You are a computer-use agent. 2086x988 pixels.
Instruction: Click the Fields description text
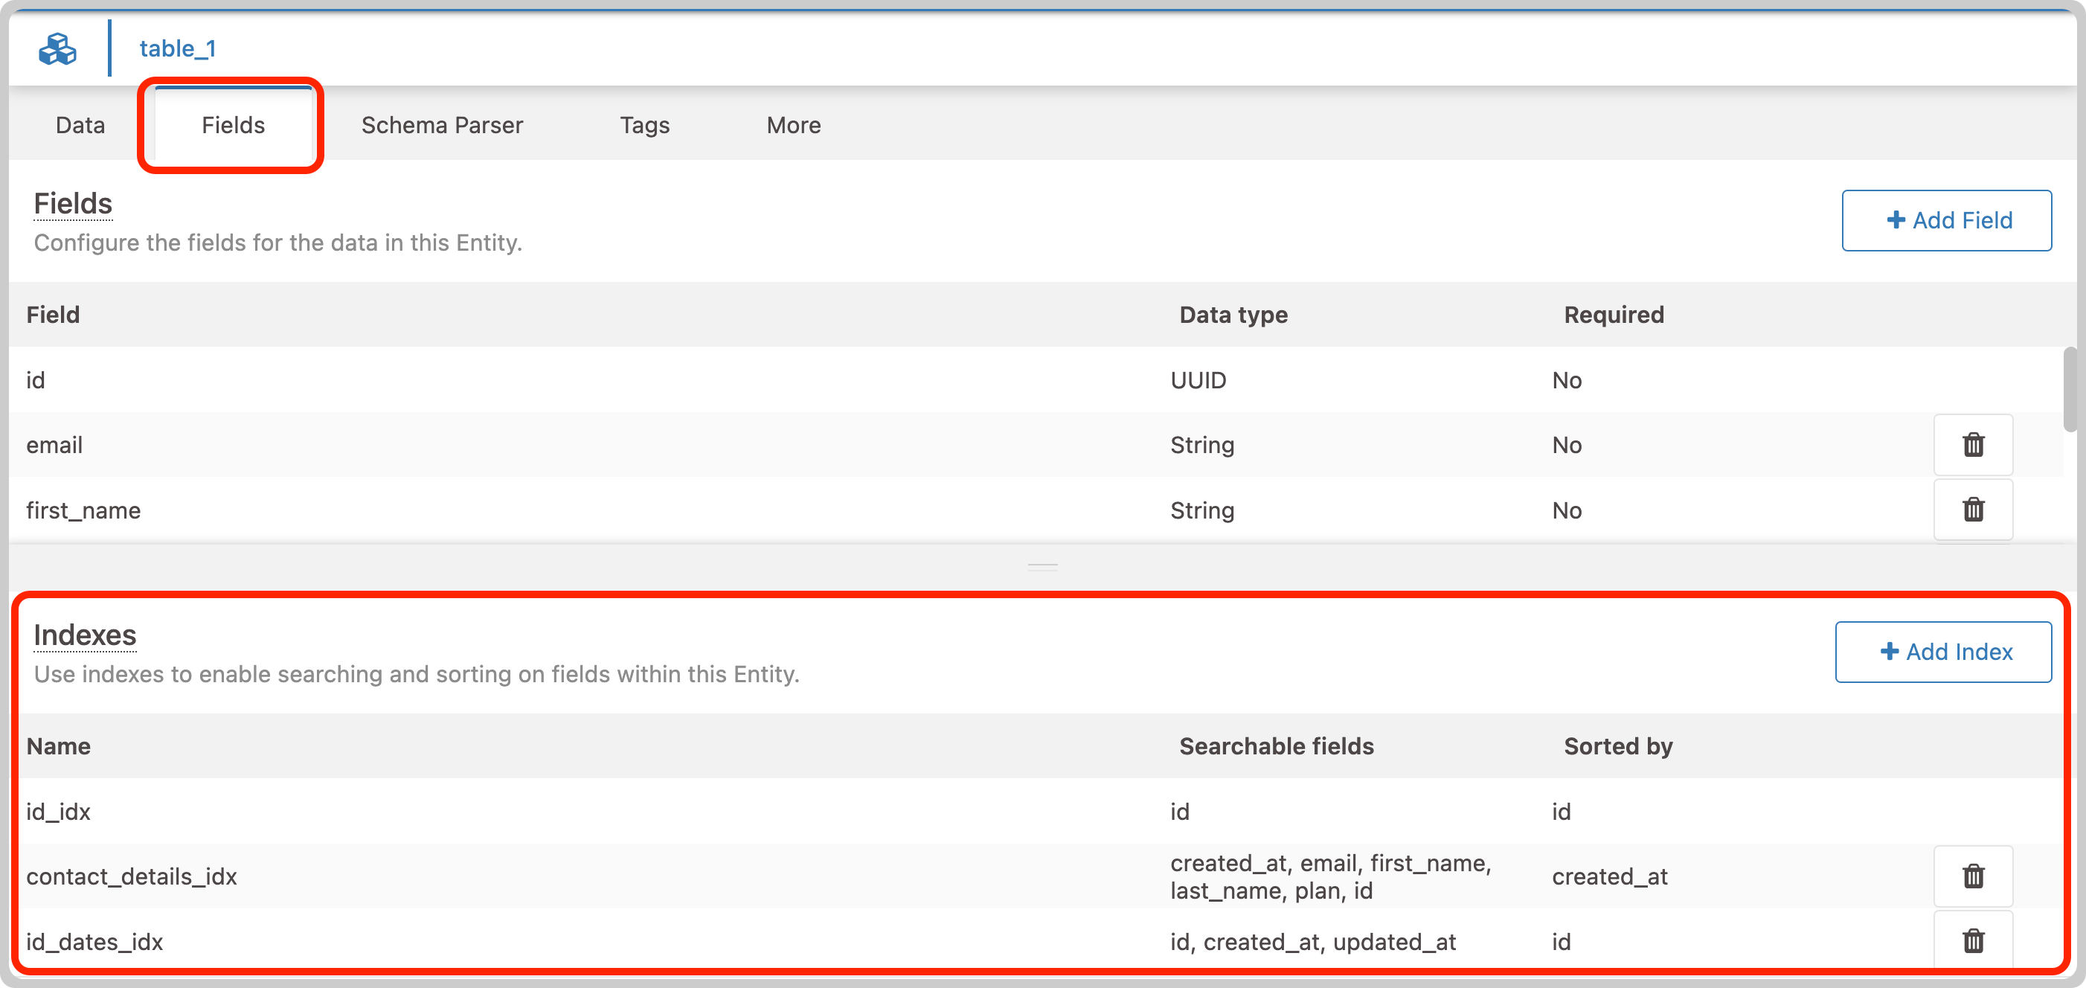(x=277, y=242)
